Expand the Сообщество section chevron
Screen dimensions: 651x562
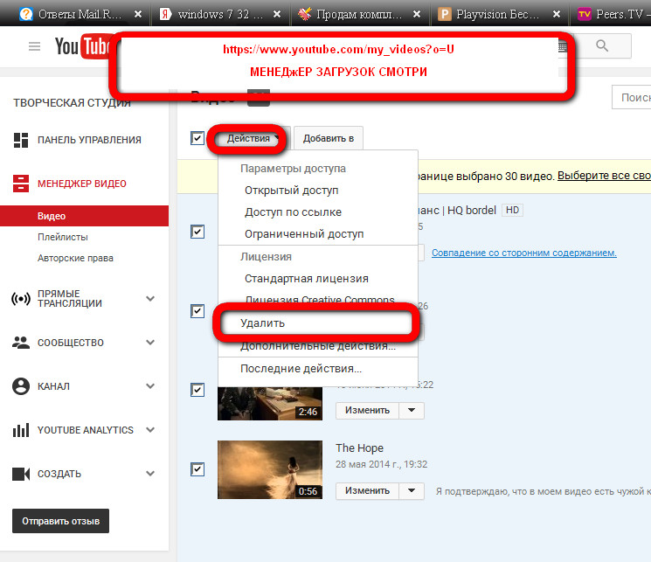(150, 343)
